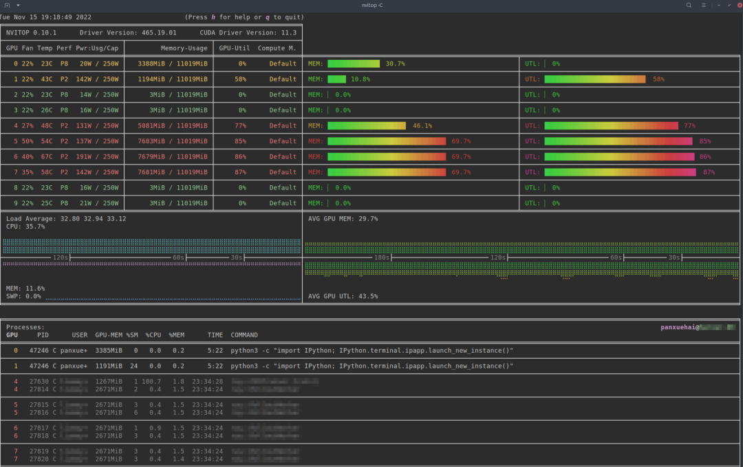Select process PID 27817 on GPU 6
This screenshot has width=743, height=467.
pos(370,428)
